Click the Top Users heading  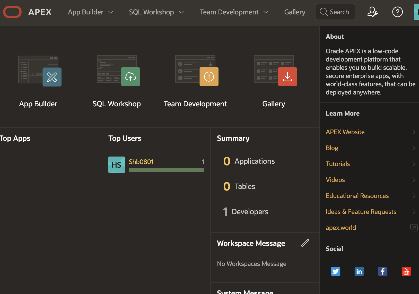click(x=125, y=138)
